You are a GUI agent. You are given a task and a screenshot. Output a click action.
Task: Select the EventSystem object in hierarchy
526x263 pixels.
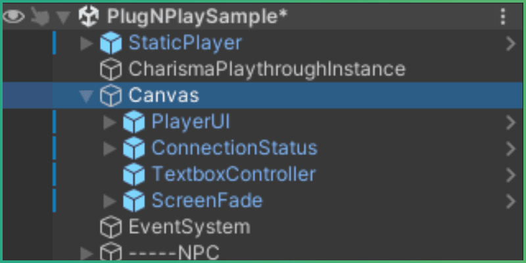189,227
